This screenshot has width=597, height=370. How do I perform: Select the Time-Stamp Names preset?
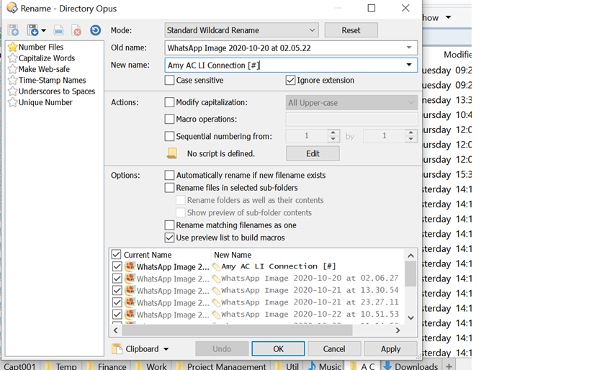tap(52, 81)
